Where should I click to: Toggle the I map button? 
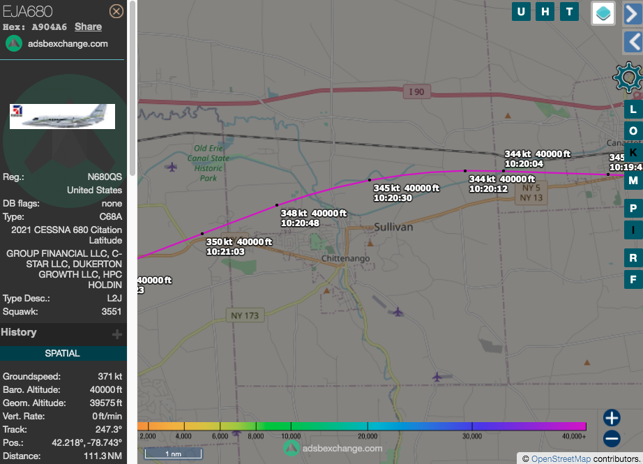[x=633, y=230]
